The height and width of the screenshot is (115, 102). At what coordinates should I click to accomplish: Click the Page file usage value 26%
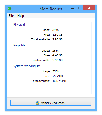point(55,51)
